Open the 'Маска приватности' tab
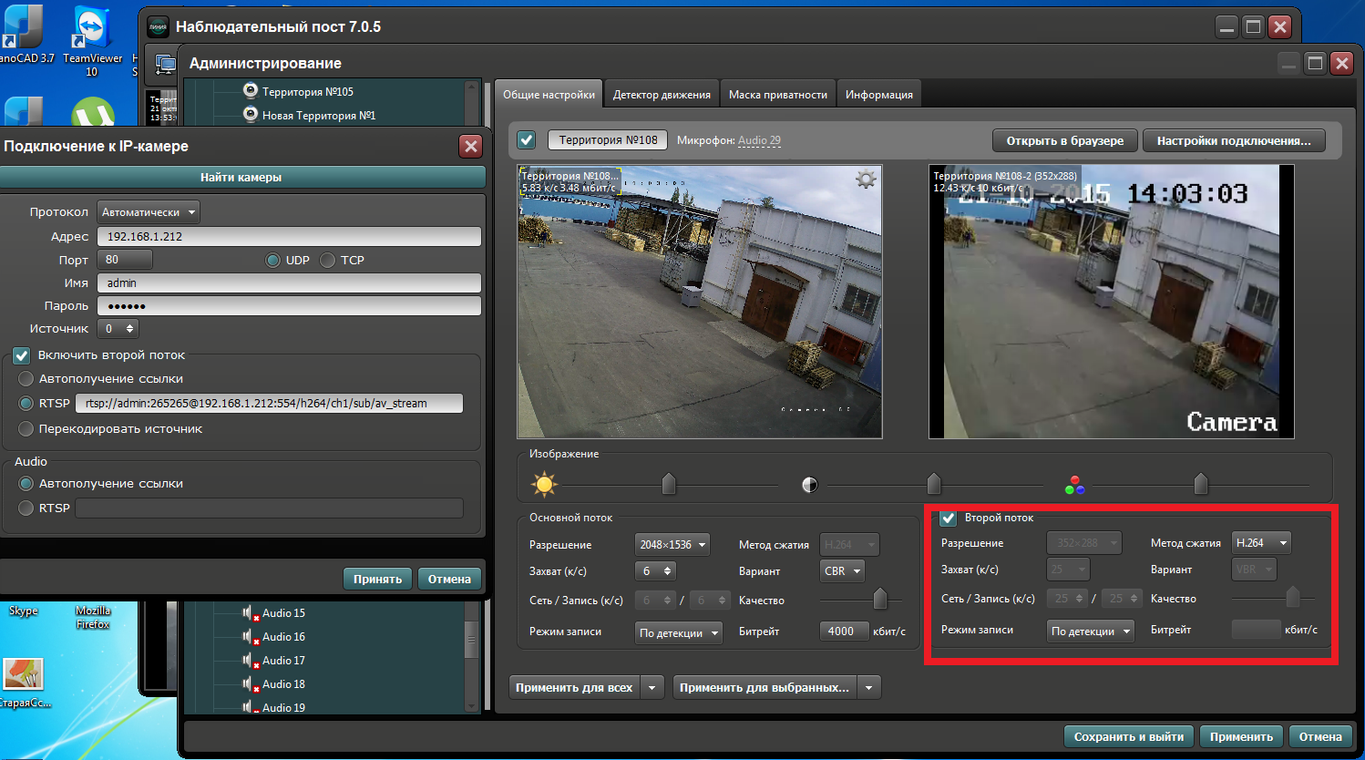 tap(777, 95)
